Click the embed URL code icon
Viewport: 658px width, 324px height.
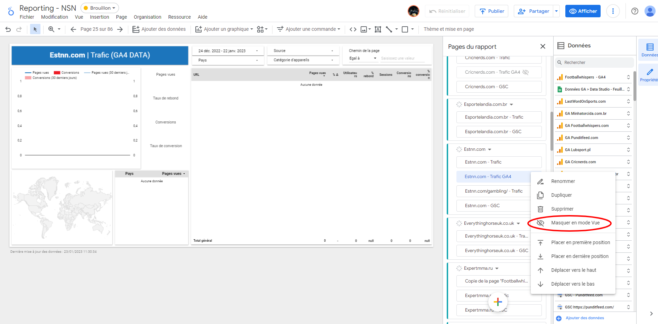[x=353, y=29]
